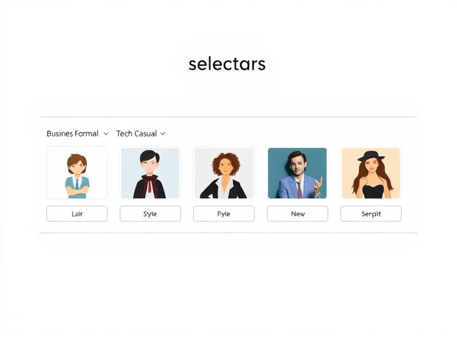Viewport: 457px width, 338px height.
Task: Click the 'Serpit' button
Action: [371, 214]
